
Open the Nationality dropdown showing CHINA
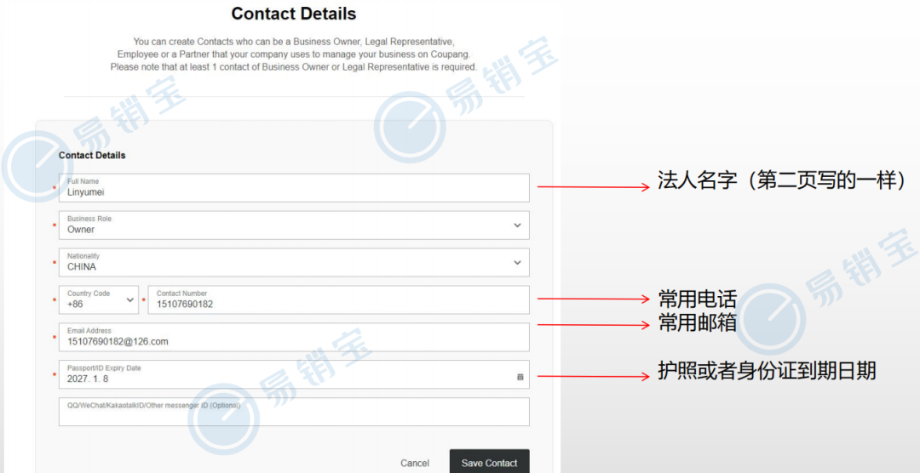[294, 263]
